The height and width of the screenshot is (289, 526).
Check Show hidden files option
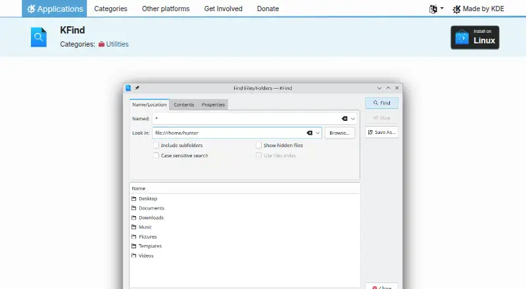point(258,145)
